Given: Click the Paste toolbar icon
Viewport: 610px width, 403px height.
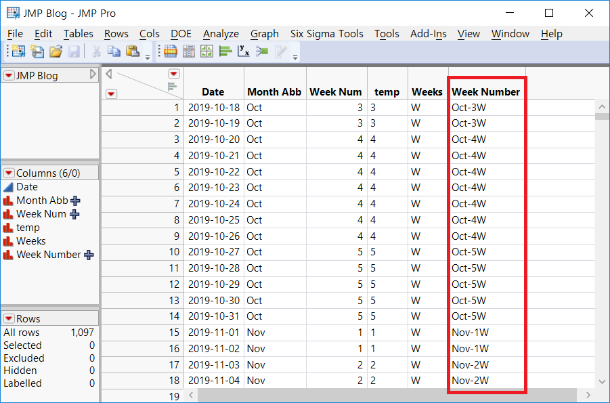Looking at the screenshot, I should coord(133,51).
